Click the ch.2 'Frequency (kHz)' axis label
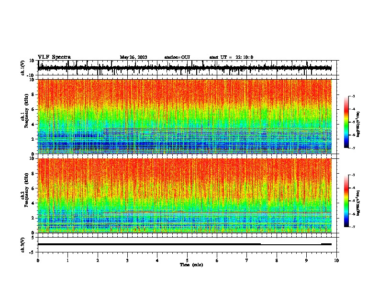 tap(26, 190)
